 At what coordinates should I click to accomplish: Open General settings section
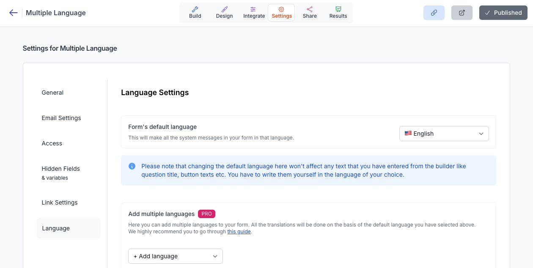[52, 93]
